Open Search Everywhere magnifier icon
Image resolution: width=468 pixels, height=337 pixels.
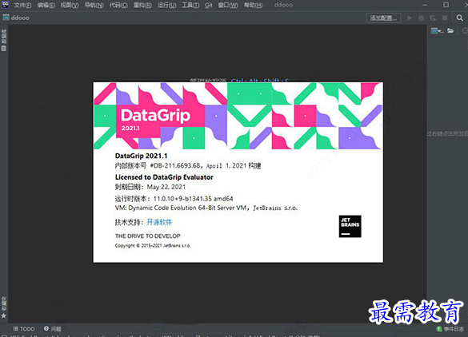(x=460, y=18)
